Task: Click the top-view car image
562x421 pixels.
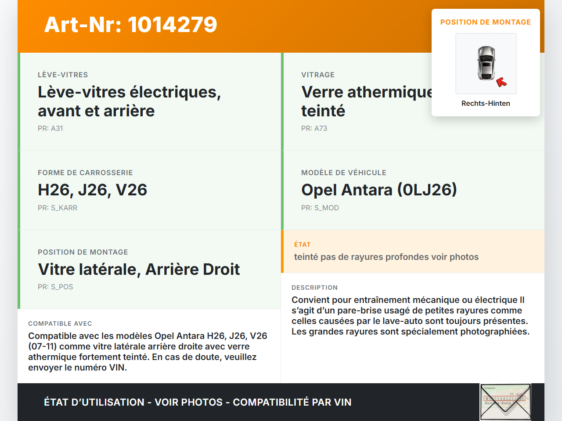Action: click(486, 63)
